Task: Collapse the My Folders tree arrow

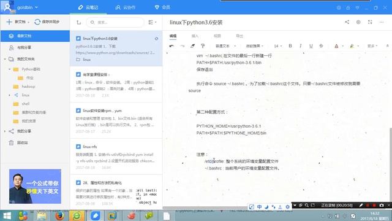Action: 5,59
